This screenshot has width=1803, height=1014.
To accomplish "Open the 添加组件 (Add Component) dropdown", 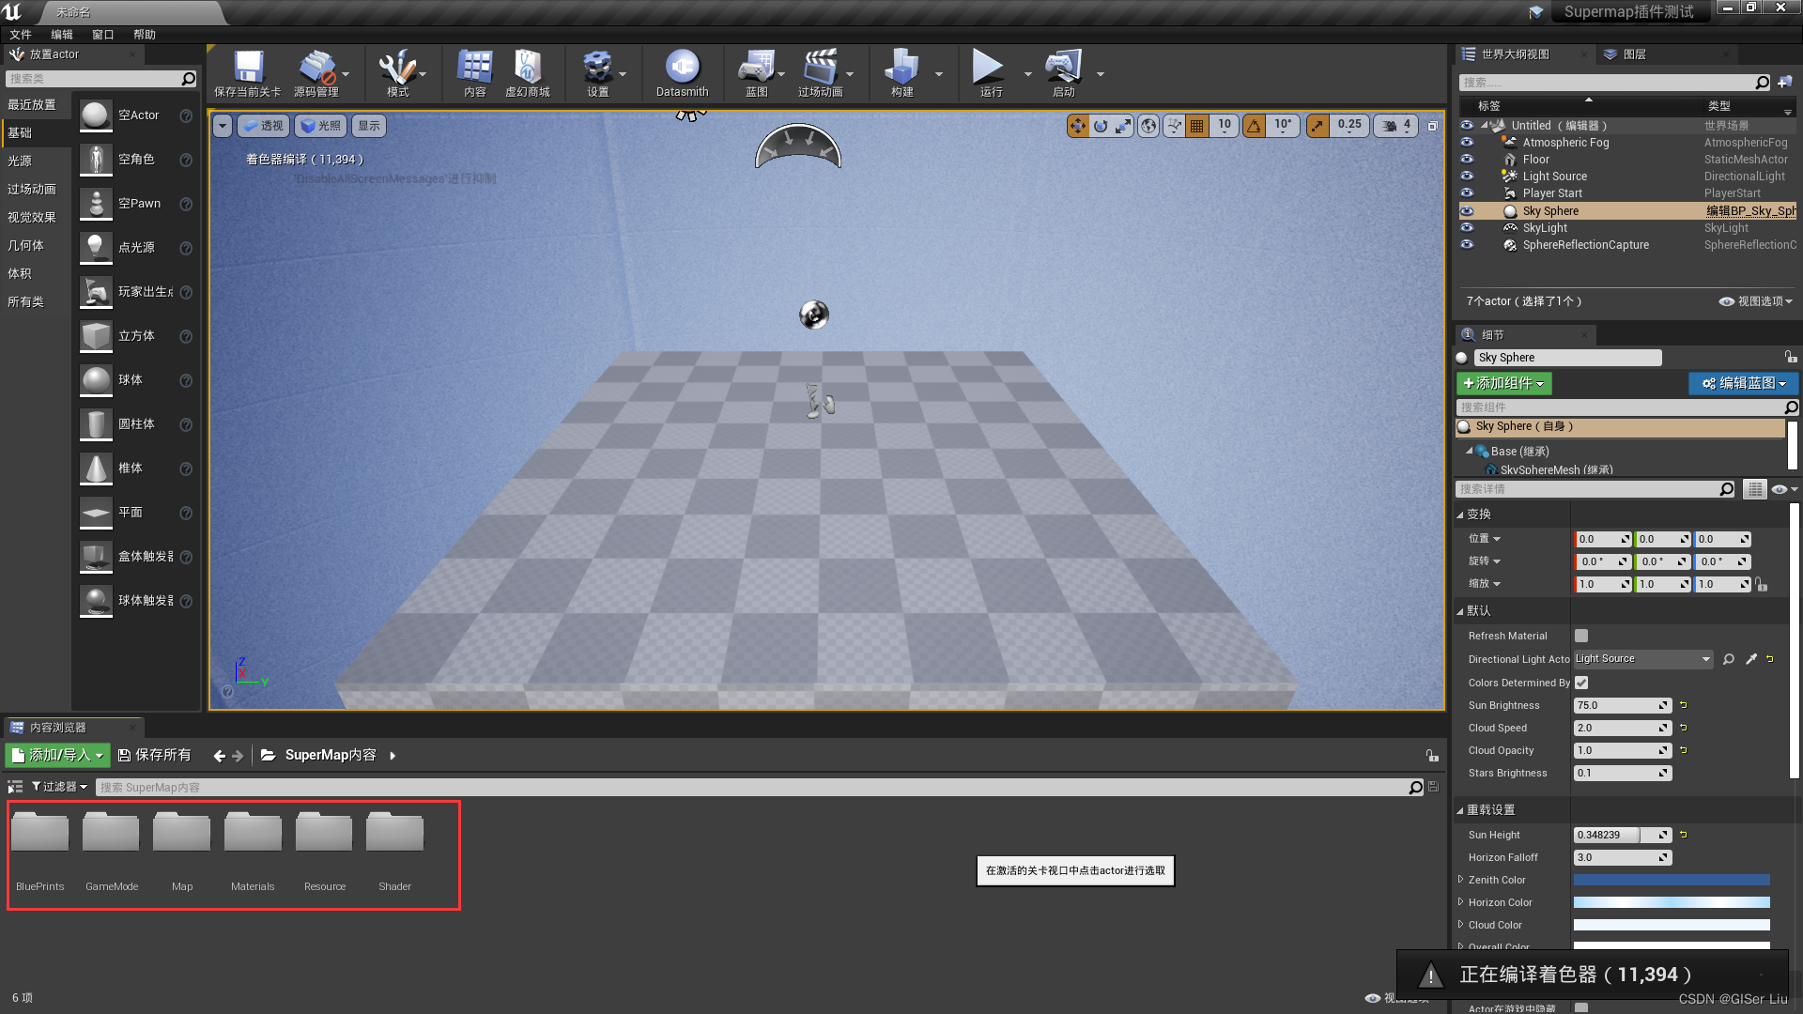I will click(x=1502, y=383).
